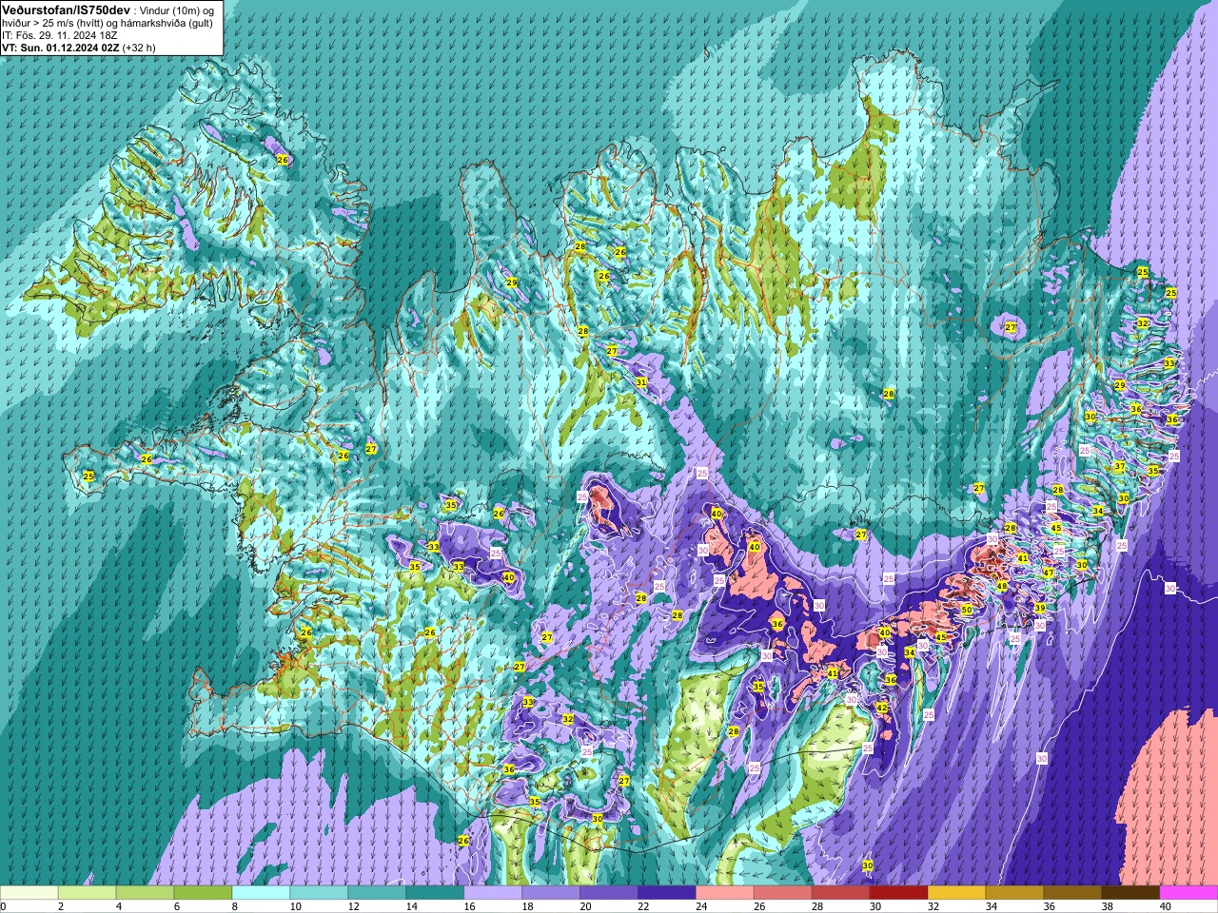This screenshot has height=913, width=1218.
Task: Click the legend swatch between 38 and 40
Action: tap(1131, 892)
